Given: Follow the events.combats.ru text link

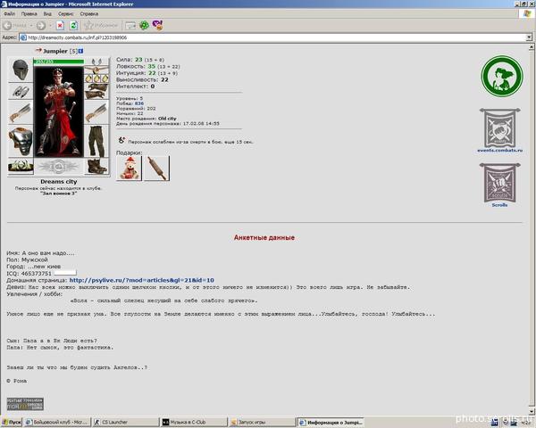Looking at the screenshot, I should pos(499,150).
